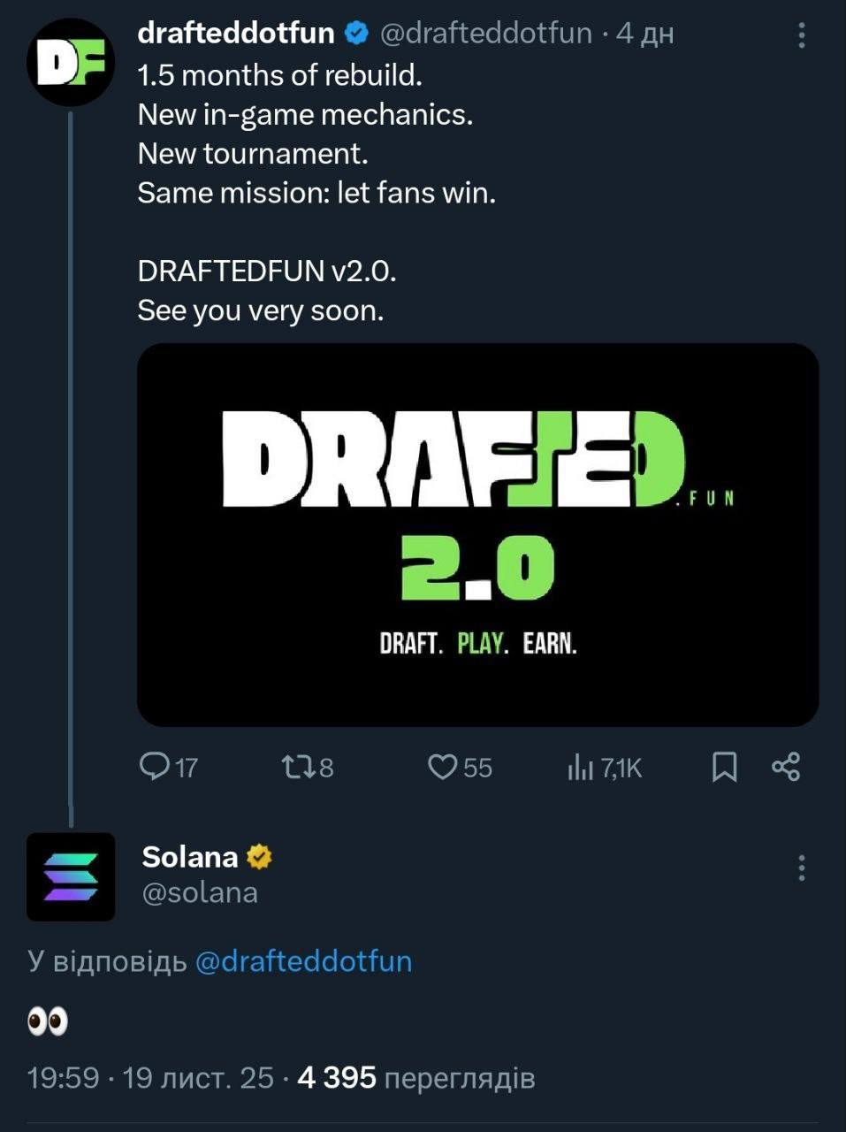Viewport: 846px width, 1132px height.
Task: Open the drafteddotfun DF profile avatar
Action: coord(71,62)
